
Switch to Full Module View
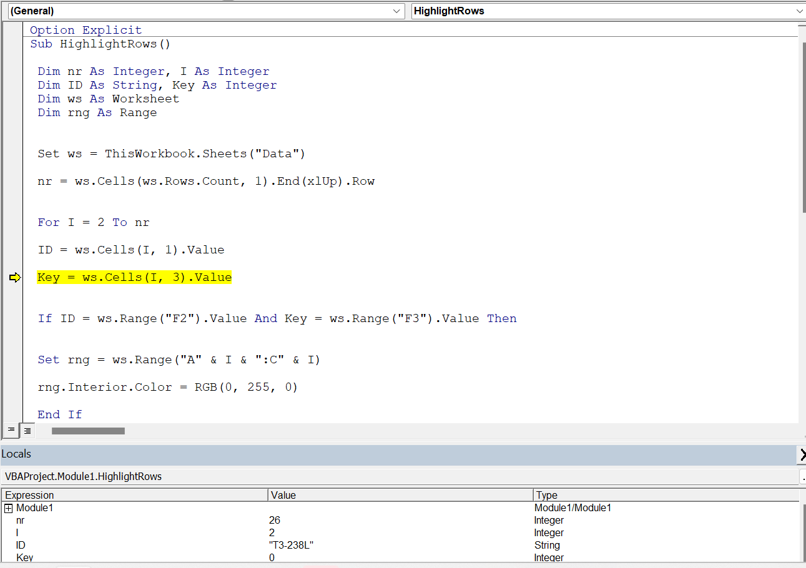[x=27, y=430]
